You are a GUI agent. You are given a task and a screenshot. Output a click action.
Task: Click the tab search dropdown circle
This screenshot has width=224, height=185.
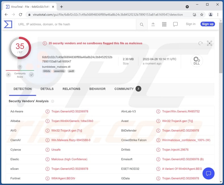pos(187,7)
